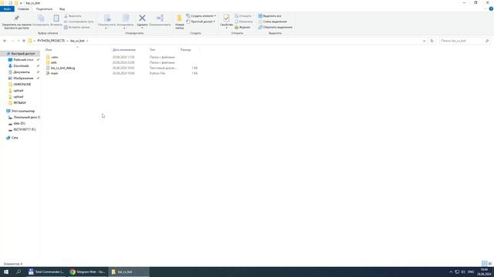This screenshot has width=494, height=277.
Task: Sort by the Размер column header
Action: click(x=185, y=50)
